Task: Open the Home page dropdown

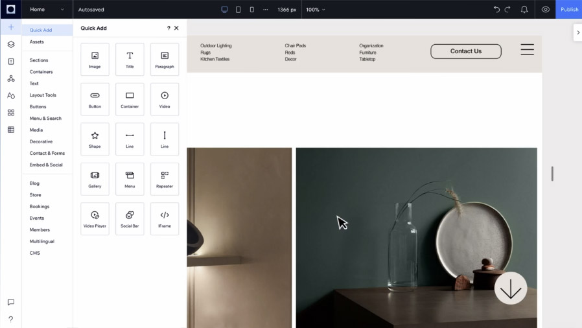Action: [x=47, y=10]
